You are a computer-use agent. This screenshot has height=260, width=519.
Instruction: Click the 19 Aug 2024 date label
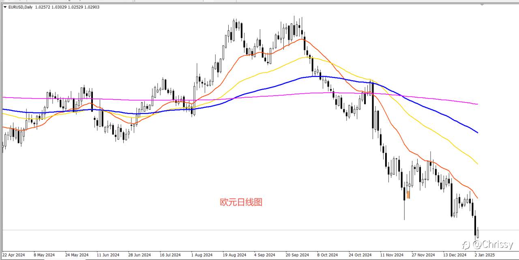click(234, 255)
